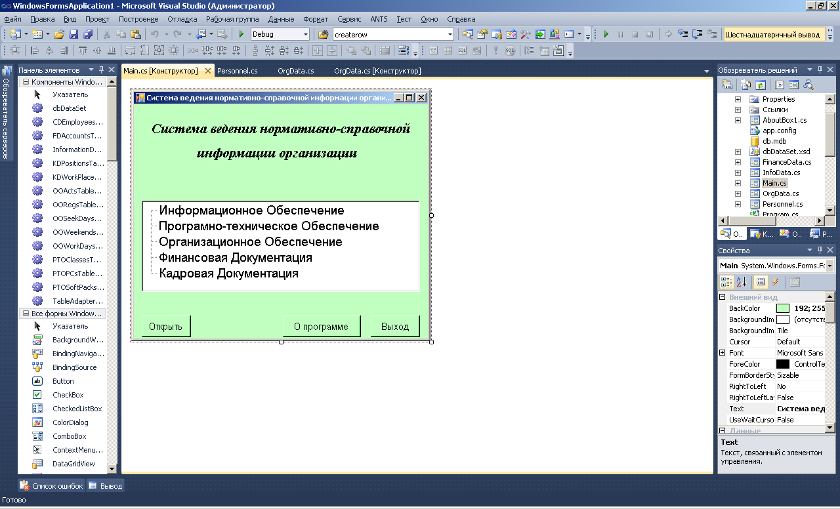The width and height of the screenshot is (840, 509).
Task: Sort properties alphabetically with A-Z icon
Action: point(741,282)
